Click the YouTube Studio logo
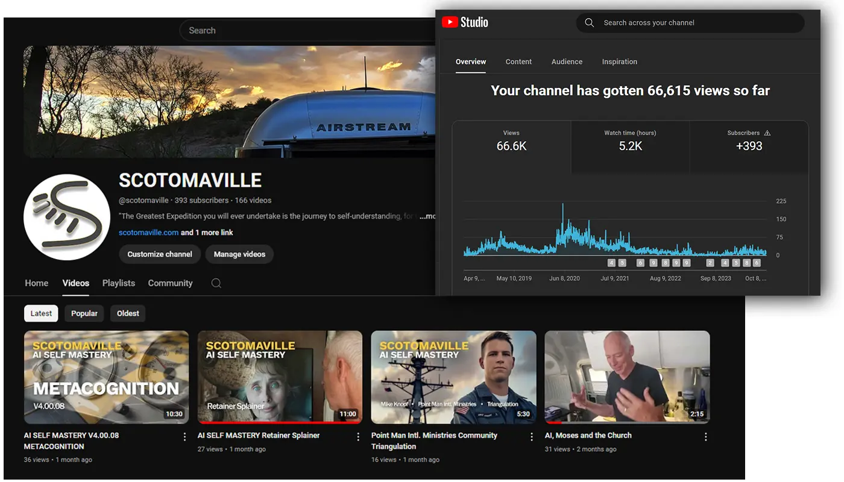This screenshot has height=482, width=844. point(465,22)
